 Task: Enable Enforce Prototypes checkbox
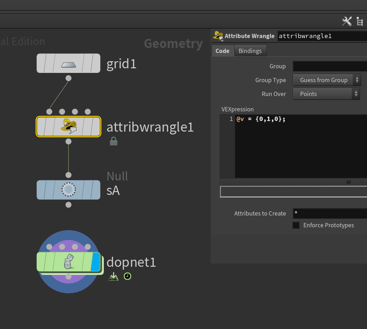296,225
